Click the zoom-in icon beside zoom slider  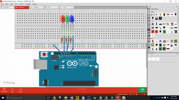click(144, 94)
